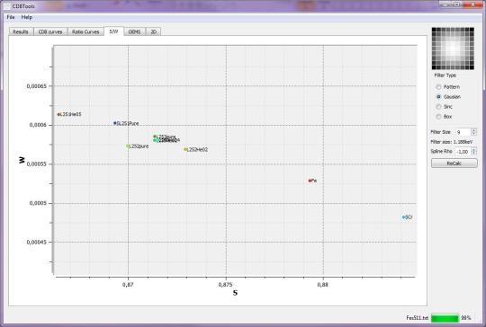The height and width of the screenshot is (327, 486).
Task: Click the dark blue SL251Pure data point
Action: (114, 123)
